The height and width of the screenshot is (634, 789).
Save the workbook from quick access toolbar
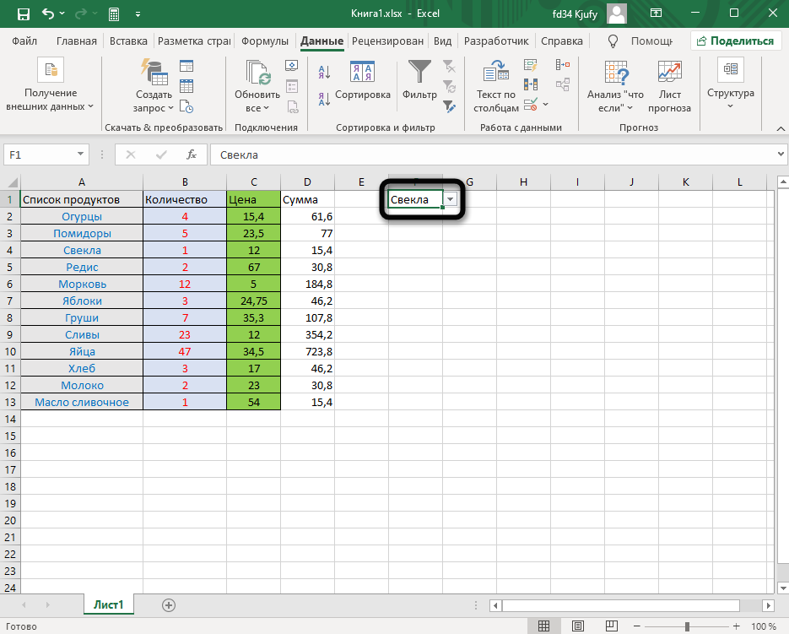23,14
